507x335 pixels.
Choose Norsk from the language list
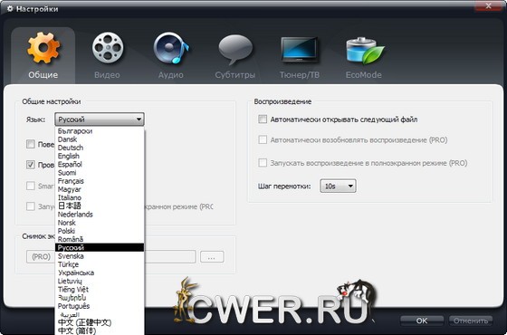[100, 223]
